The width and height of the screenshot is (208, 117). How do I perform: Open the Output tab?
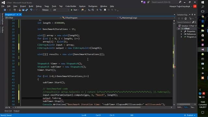pos(17,111)
